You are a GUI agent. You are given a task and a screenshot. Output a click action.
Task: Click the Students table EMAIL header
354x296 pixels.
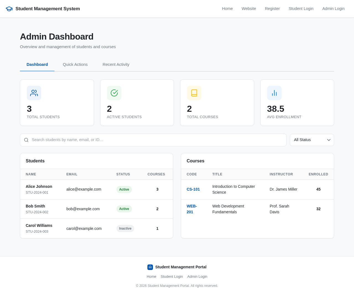point(72,174)
